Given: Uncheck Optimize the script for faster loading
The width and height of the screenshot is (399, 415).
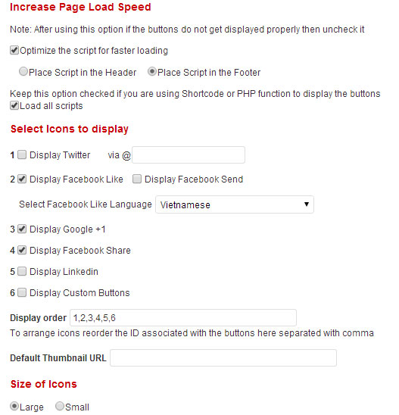Looking at the screenshot, I should pyautogui.click(x=14, y=50).
